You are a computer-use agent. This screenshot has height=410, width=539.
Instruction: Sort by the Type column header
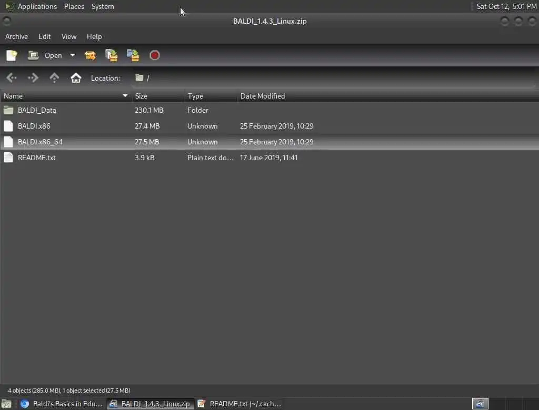tap(211, 96)
